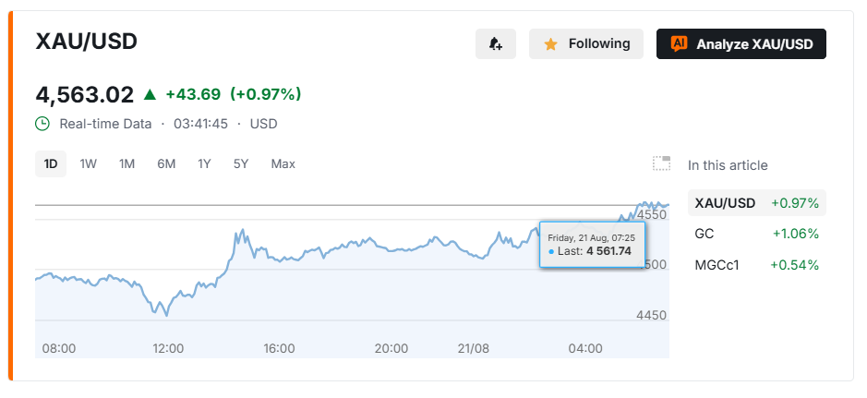Click the bell alert icon button
The width and height of the screenshot is (867, 398).
(496, 43)
